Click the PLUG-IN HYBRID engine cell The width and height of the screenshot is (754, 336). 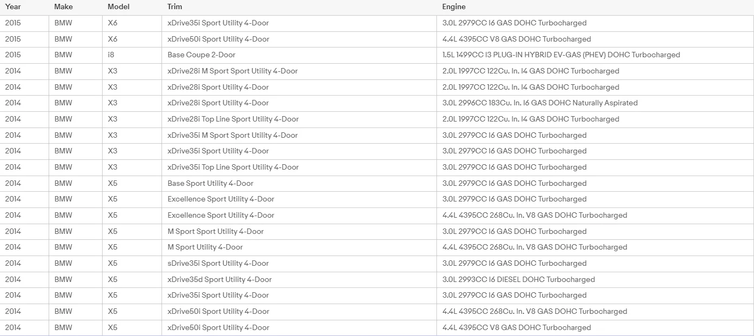click(x=561, y=55)
